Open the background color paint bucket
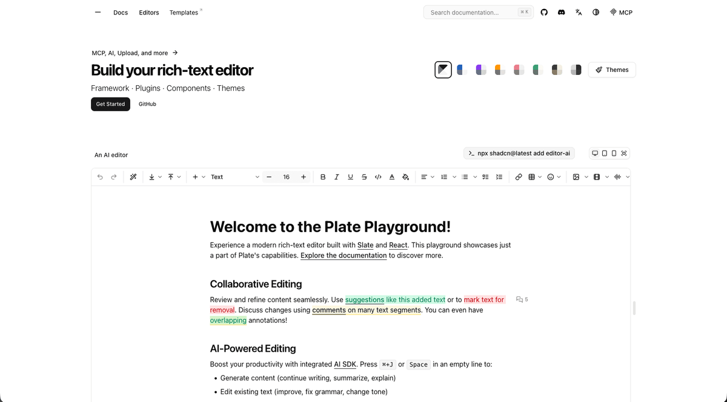The height and width of the screenshot is (402, 727). point(406,177)
